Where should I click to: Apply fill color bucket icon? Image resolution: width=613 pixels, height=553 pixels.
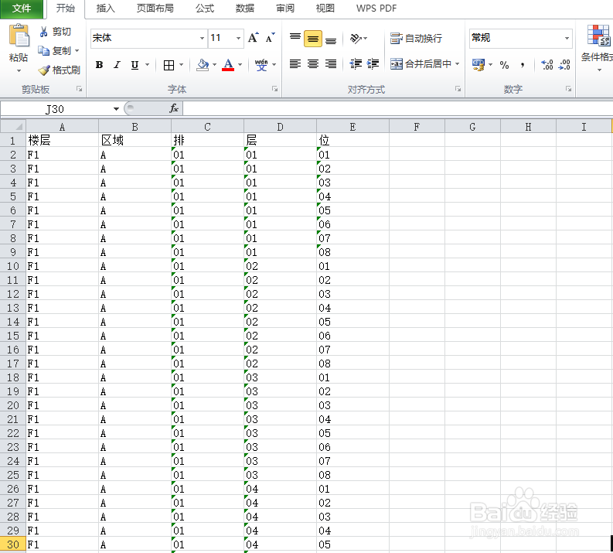[x=203, y=65]
